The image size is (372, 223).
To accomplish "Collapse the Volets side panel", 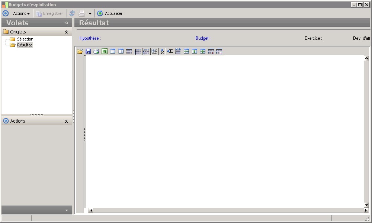I will pyautogui.click(x=67, y=23).
